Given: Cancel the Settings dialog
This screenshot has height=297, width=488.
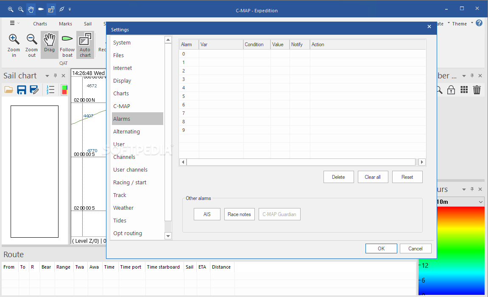Looking at the screenshot, I should (x=415, y=248).
